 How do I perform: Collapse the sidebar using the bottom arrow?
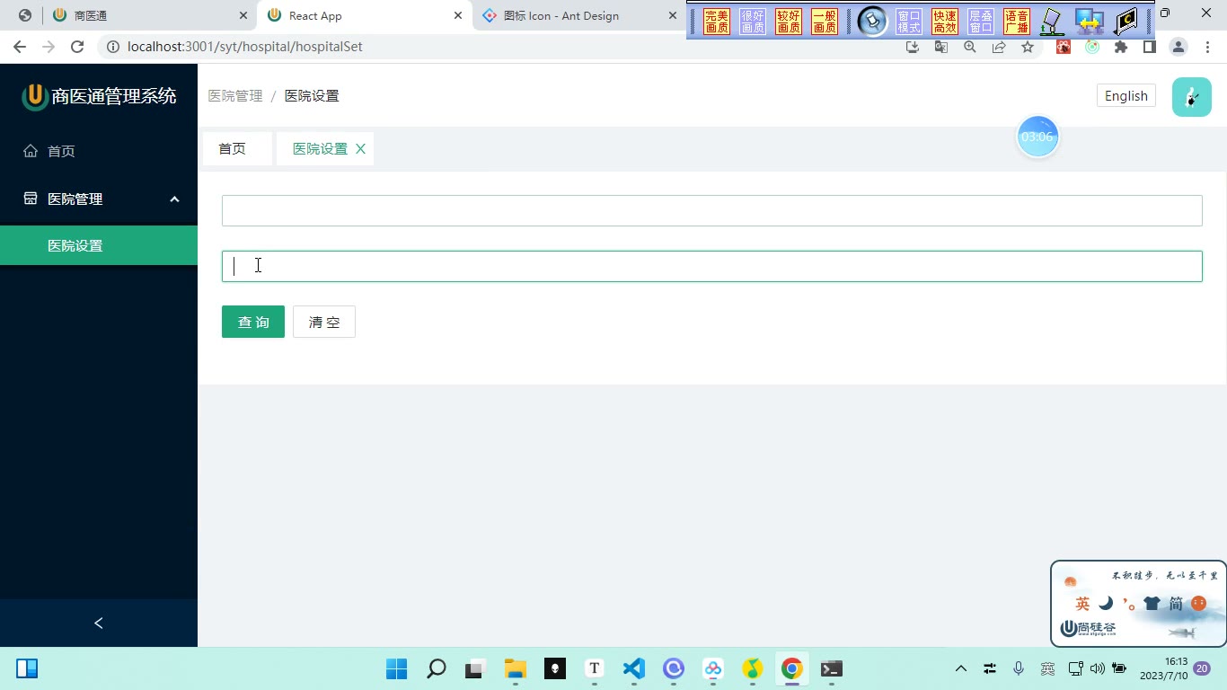point(99,623)
